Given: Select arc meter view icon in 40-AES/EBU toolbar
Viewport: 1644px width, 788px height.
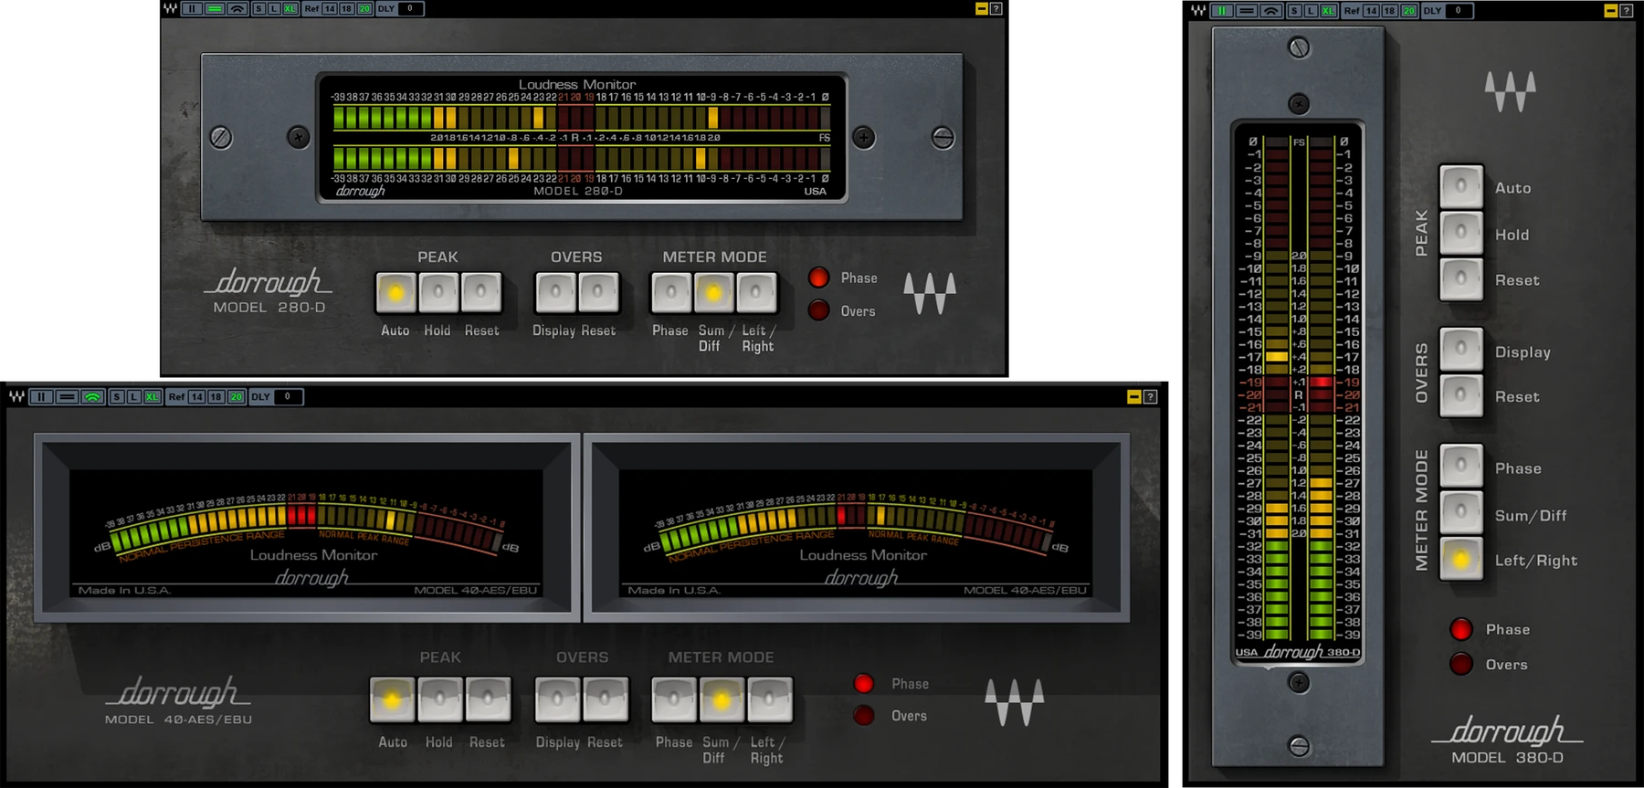Looking at the screenshot, I should click(93, 396).
